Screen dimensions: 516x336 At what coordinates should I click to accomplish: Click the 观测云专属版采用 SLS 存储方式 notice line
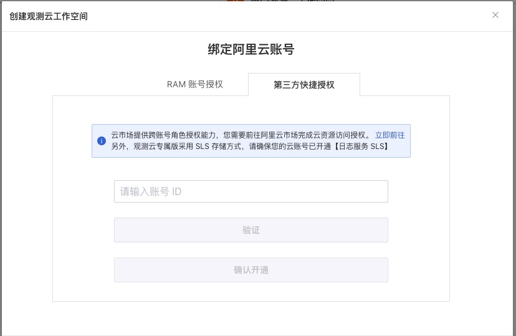[x=186, y=146]
